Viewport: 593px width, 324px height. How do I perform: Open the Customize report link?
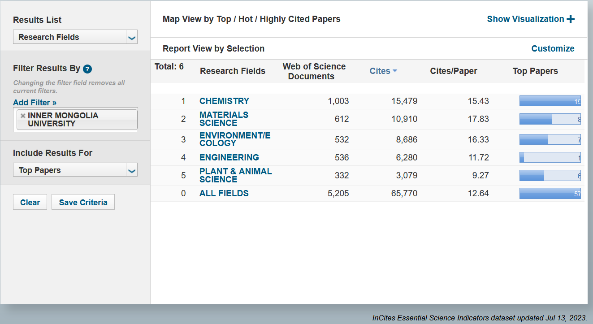click(553, 49)
